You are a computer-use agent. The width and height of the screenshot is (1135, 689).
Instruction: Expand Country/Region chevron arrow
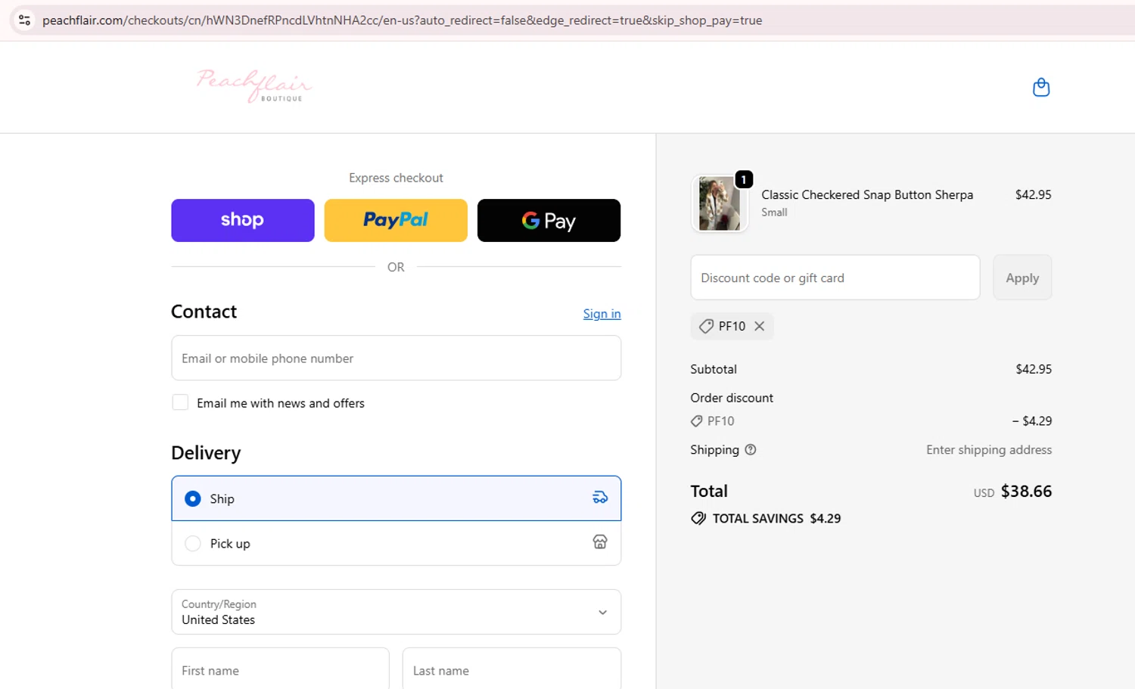pyautogui.click(x=602, y=612)
